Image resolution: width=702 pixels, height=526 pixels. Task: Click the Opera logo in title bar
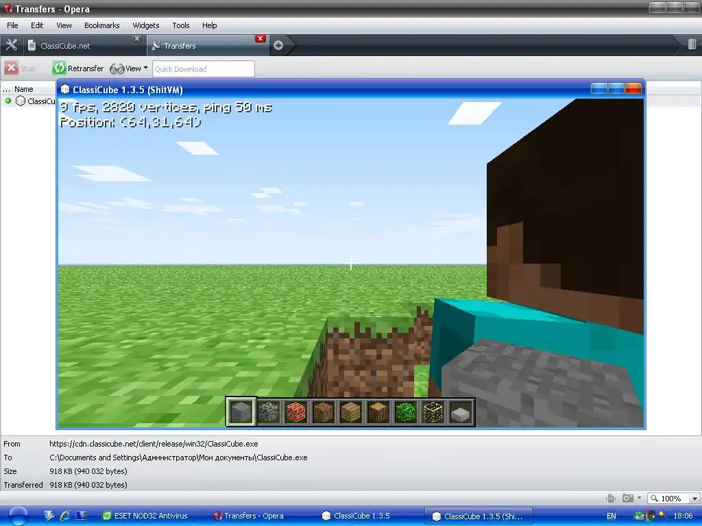(x=8, y=8)
